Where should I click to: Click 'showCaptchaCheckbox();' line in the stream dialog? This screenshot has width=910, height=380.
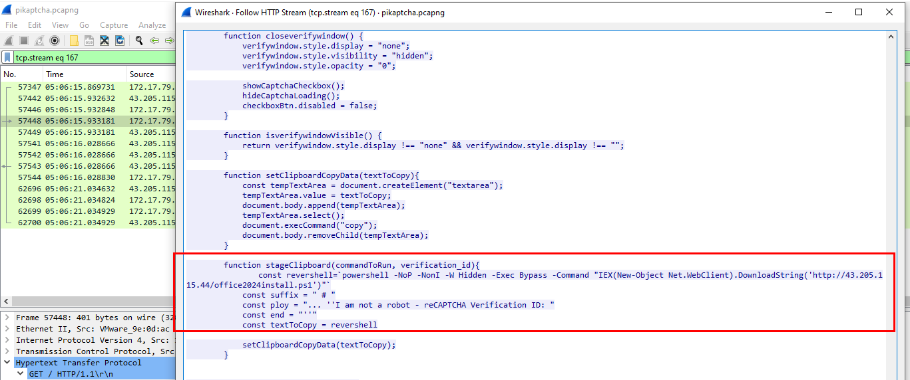[294, 86]
